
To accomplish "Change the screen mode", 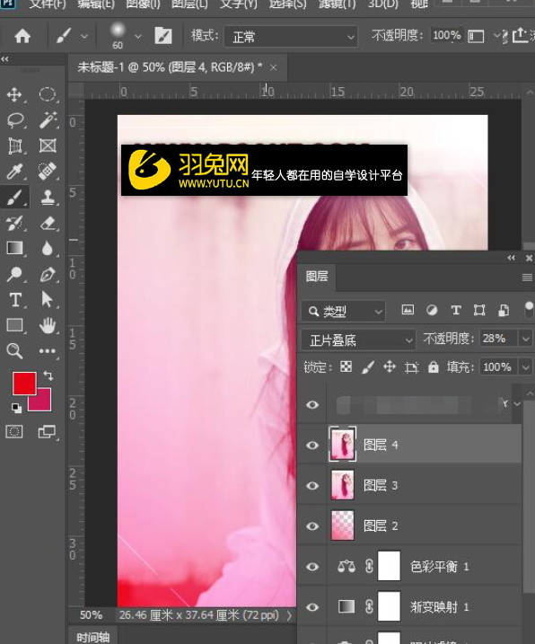I will (x=47, y=432).
